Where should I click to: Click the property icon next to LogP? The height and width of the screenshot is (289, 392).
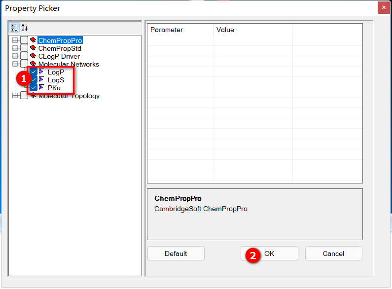click(42, 72)
